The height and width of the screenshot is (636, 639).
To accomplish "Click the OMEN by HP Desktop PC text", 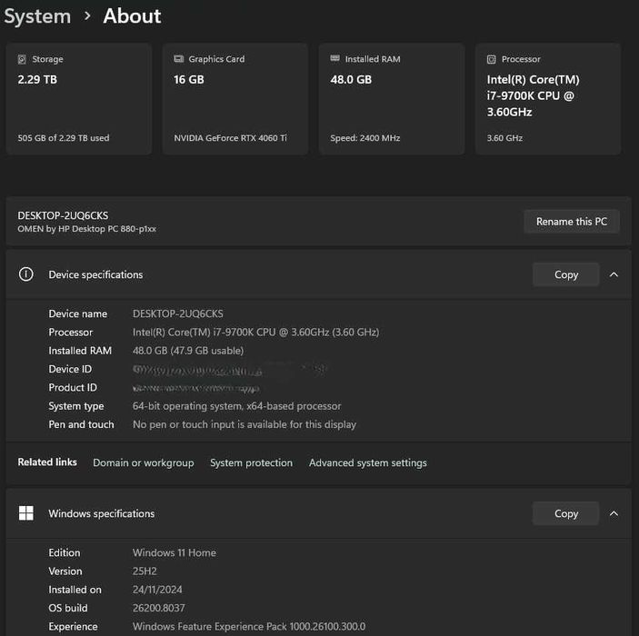I will coord(86,229).
